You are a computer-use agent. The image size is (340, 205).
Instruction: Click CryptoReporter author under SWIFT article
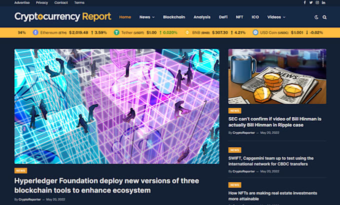click(243, 172)
